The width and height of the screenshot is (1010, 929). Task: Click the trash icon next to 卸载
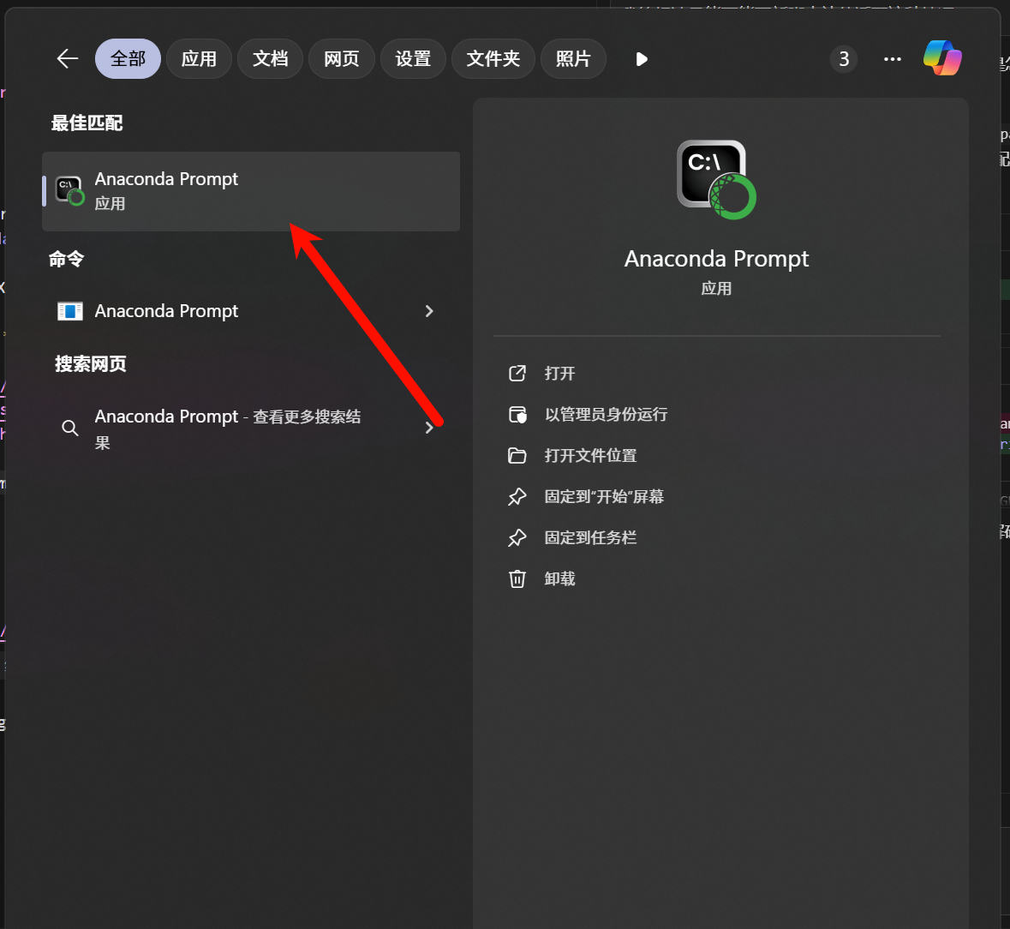[517, 579]
